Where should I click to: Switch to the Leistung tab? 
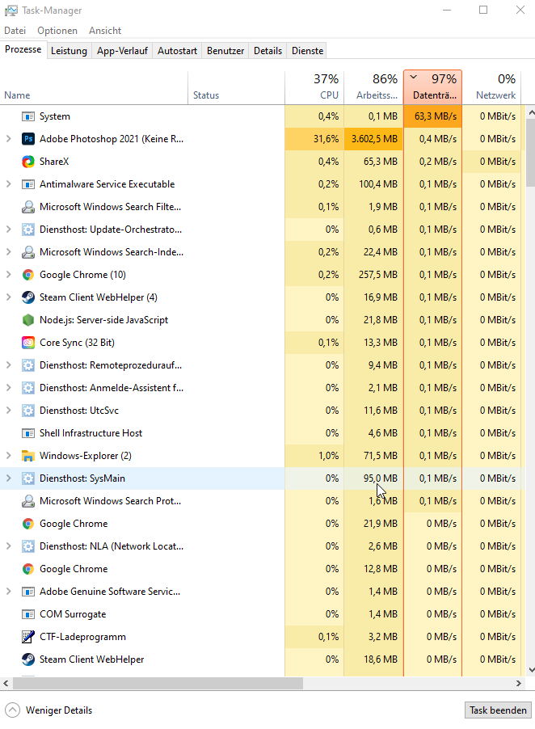(69, 51)
